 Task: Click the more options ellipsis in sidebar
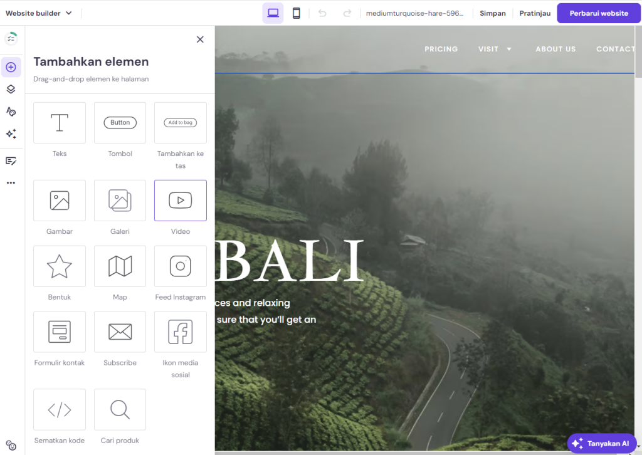pos(11,182)
